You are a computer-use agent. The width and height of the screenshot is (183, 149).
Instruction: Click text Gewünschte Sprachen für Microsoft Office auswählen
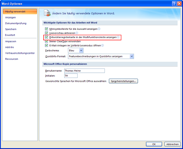76,81
